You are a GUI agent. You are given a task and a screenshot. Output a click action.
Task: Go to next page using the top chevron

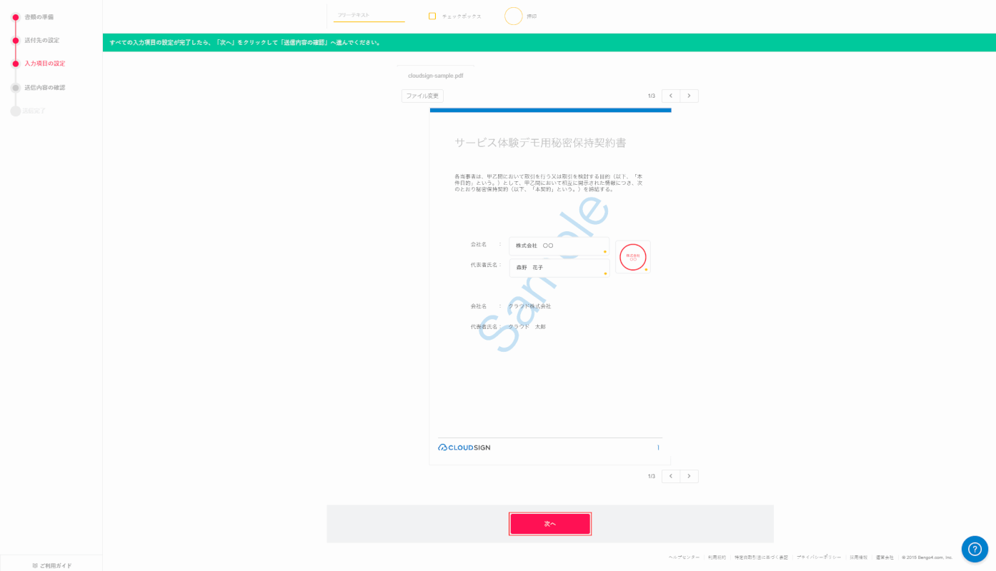tap(688, 95)
